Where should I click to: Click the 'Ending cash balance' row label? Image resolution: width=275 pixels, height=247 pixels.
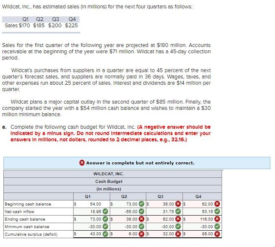tap(25, 219)
